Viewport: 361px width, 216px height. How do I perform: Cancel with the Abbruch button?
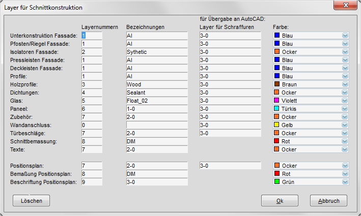pos(328,201)
